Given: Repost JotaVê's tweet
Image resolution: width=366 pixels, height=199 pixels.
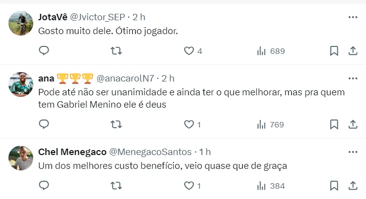Looking at the screenshot, I should [116, 51].
